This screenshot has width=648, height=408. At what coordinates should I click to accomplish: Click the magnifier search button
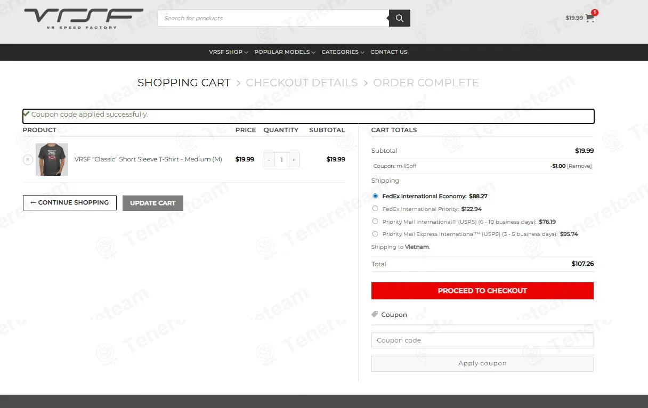[x=400, y=18]
